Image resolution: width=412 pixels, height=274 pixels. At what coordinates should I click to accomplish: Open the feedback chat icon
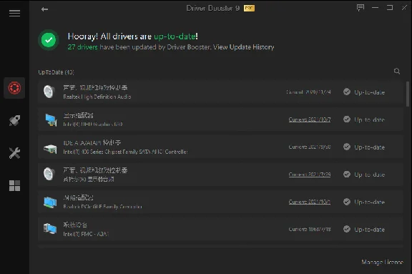(360, 8)
